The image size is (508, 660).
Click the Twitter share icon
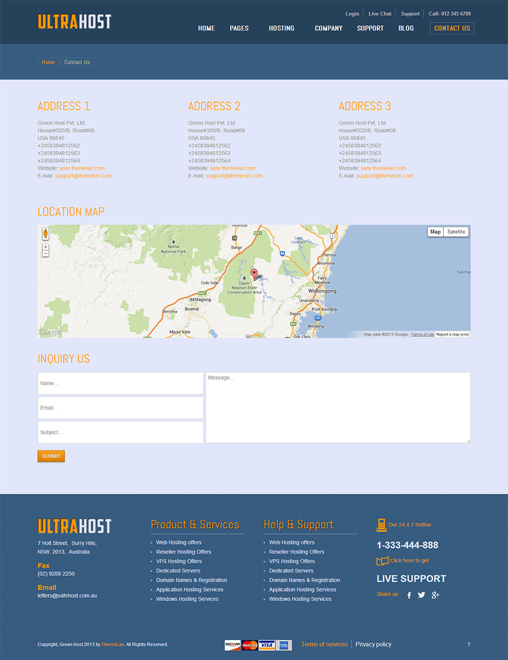(x=422, y=594)
